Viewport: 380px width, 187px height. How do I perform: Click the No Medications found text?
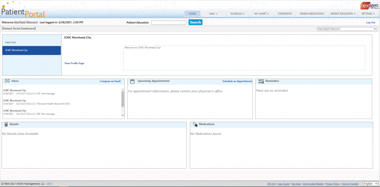click(x=206, y=134)
